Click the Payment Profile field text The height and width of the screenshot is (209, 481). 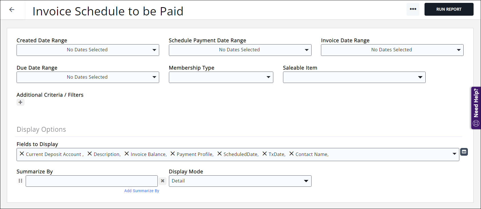pos(195,154)
